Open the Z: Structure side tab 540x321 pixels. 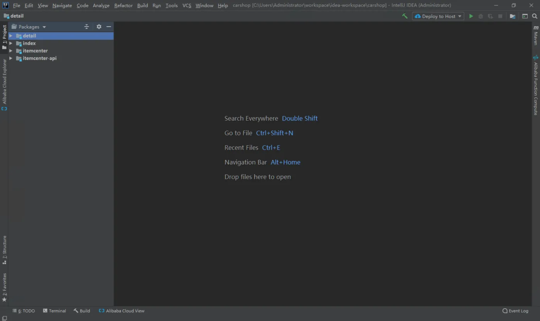pyautogui.click(x=4, y=250)
